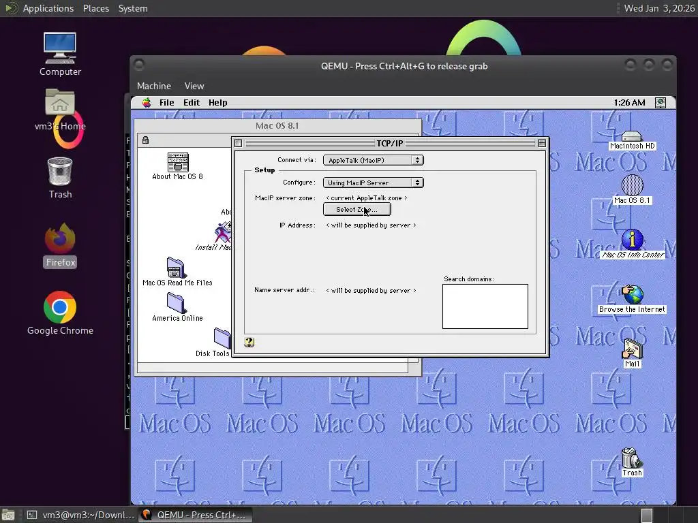
Task: Click the TCP/IP window collapse box
Action: pyautogui.click(x=542, y=143)
